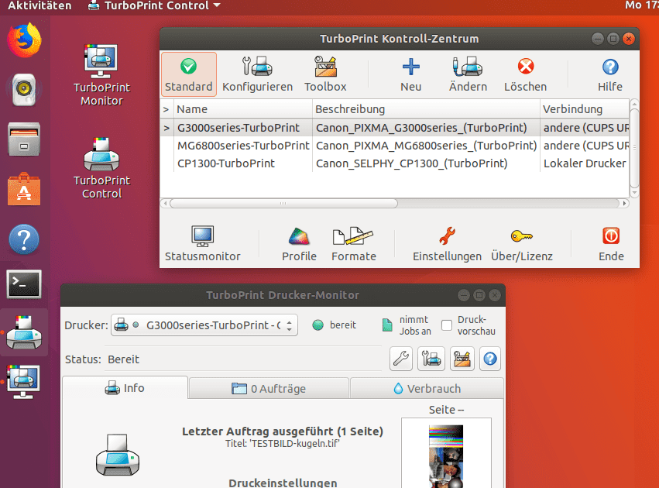Image resolution: width=659 pixels, height=488 pixels.
Task: Click horizontal scrollbar of printer list
Action: tap(283, 204)
